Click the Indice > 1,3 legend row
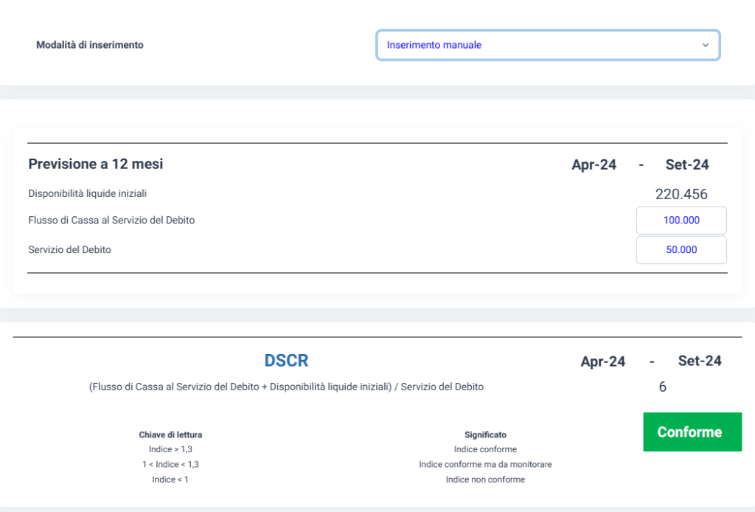755x512 pixels. (x=170, y=449)
